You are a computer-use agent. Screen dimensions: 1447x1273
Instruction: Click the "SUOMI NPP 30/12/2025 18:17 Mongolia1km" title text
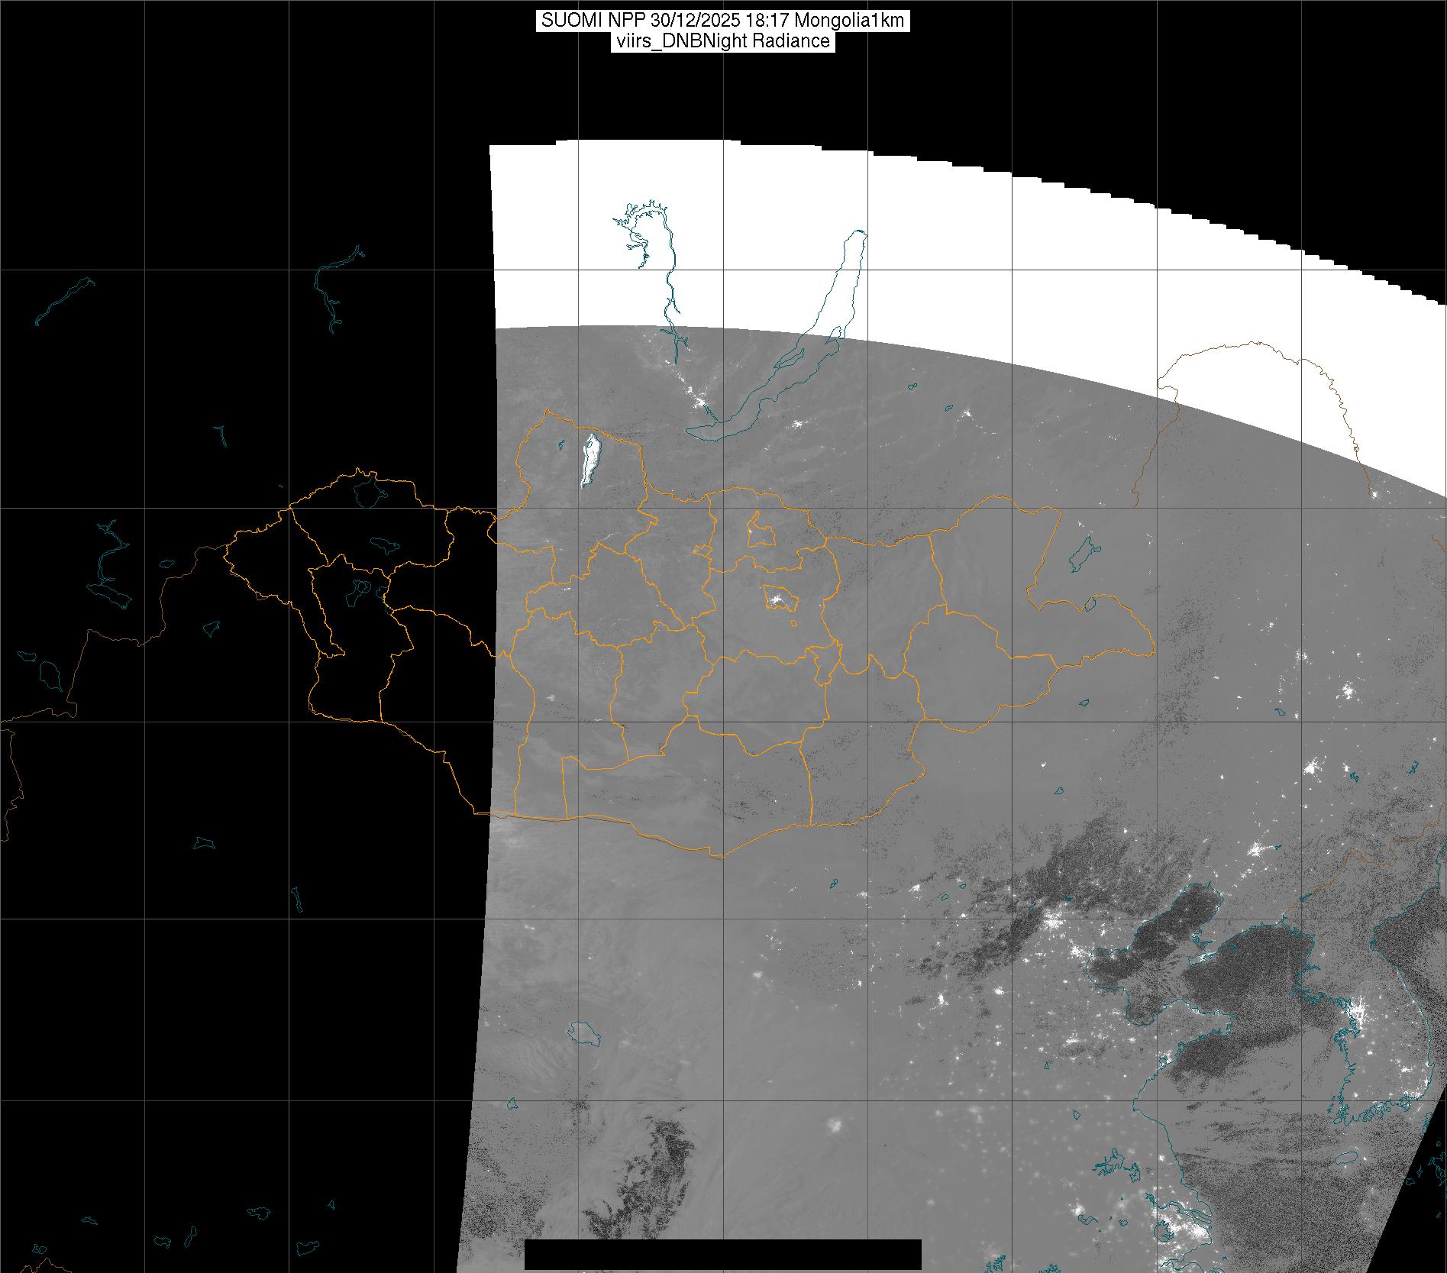pyautogui.click(x=723, y=21)
